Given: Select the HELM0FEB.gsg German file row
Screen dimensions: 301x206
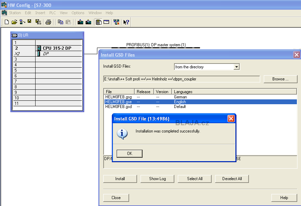Looking at the screenshot, I should click(x=201, y=97).
